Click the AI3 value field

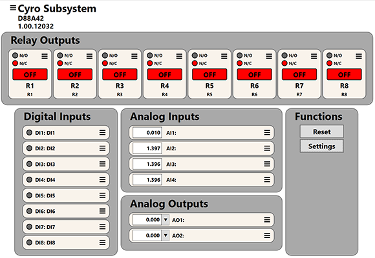coord(147,164)
